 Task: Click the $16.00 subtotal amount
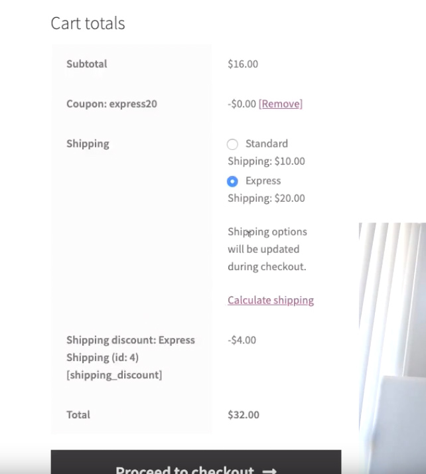tap(243, 64)
